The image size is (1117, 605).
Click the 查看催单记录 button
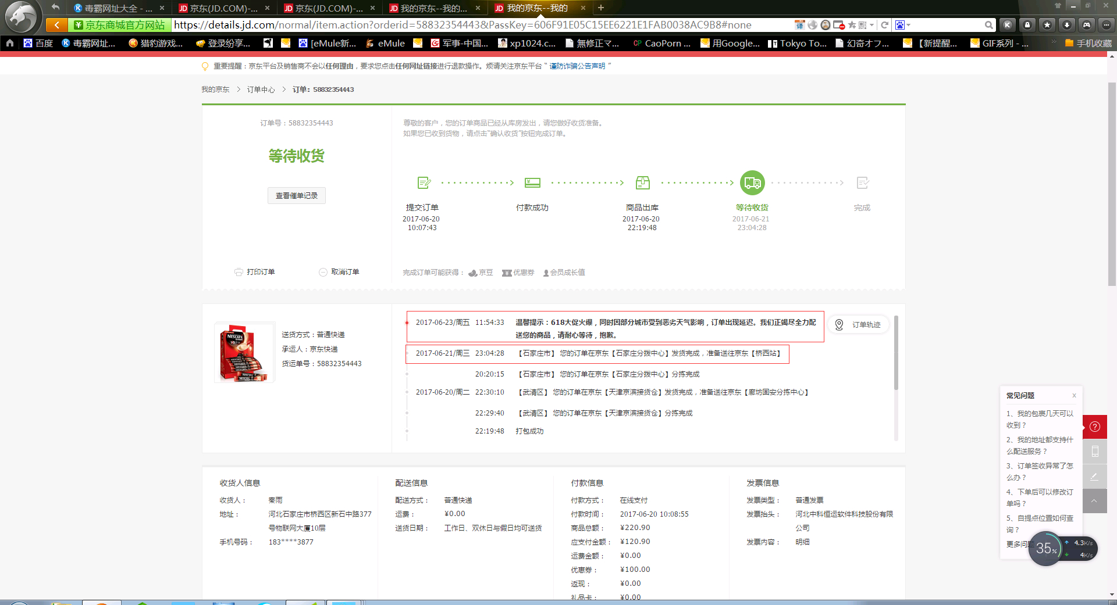[297, 196]
